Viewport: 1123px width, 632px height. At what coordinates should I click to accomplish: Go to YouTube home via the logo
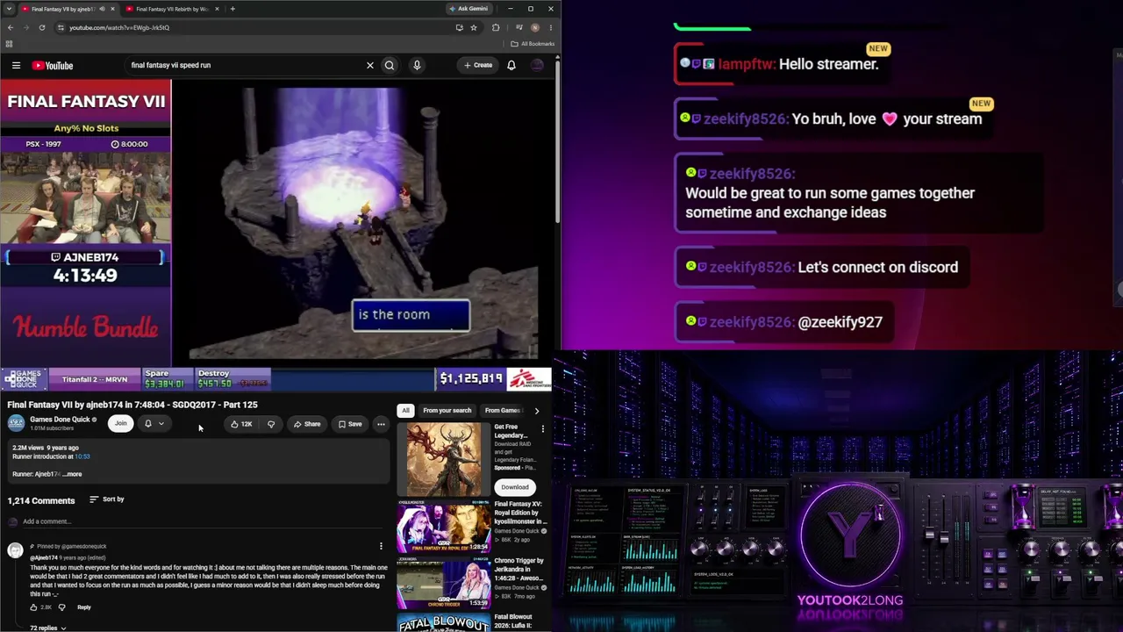(53, 65)
